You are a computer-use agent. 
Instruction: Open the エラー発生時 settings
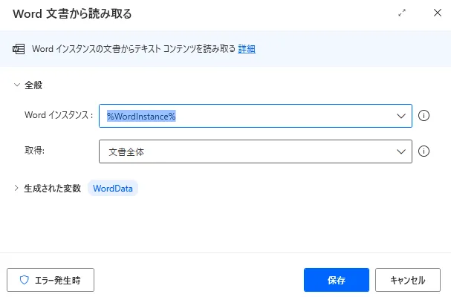(x=51, y=280)
